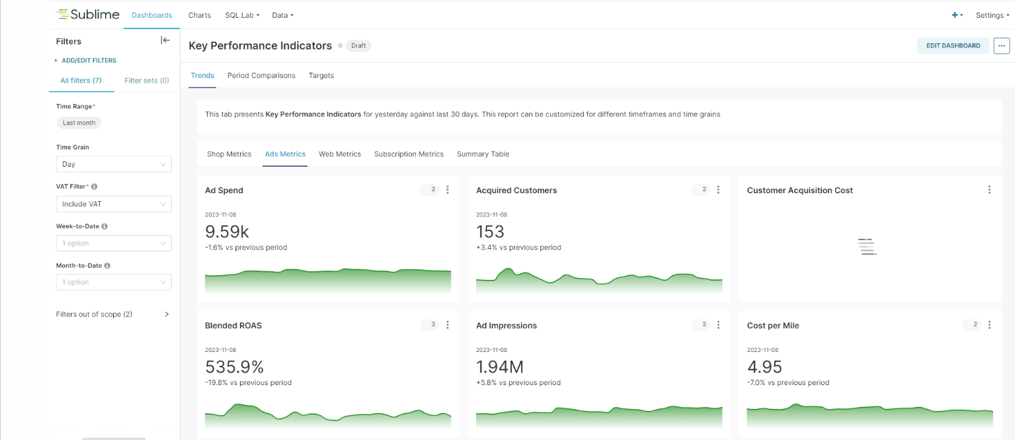
Task: Click the Edit Dashboard button
Action: [x=953, y=46]
